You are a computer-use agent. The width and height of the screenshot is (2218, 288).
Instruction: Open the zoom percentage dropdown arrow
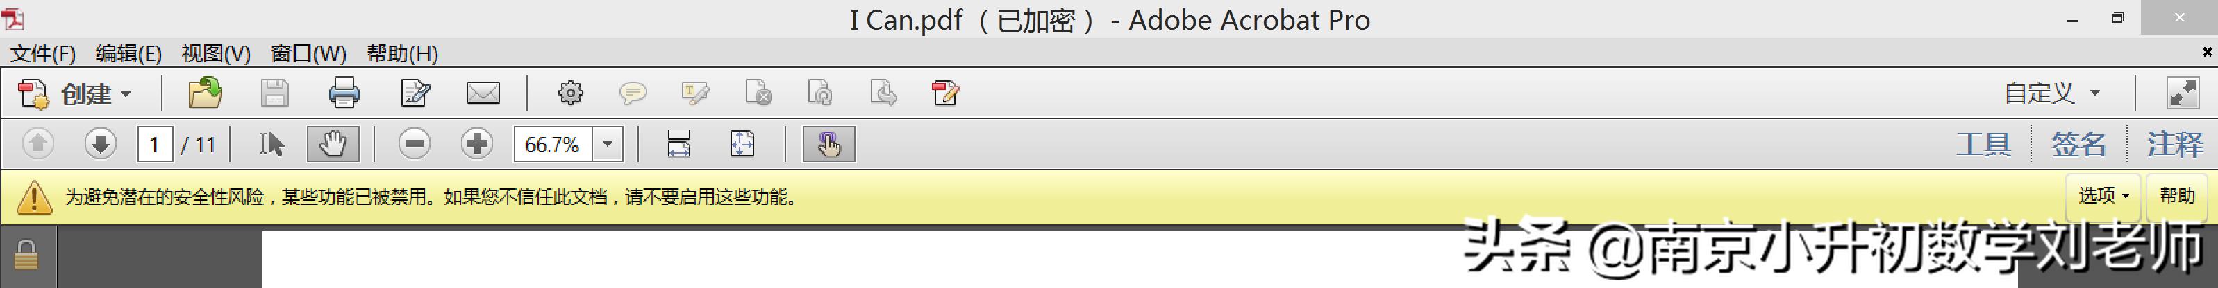click(607, 144)
